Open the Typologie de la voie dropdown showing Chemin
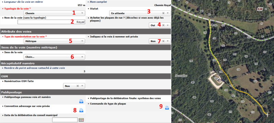The width and height of the screenshot is (274, 123). [54, 13]
